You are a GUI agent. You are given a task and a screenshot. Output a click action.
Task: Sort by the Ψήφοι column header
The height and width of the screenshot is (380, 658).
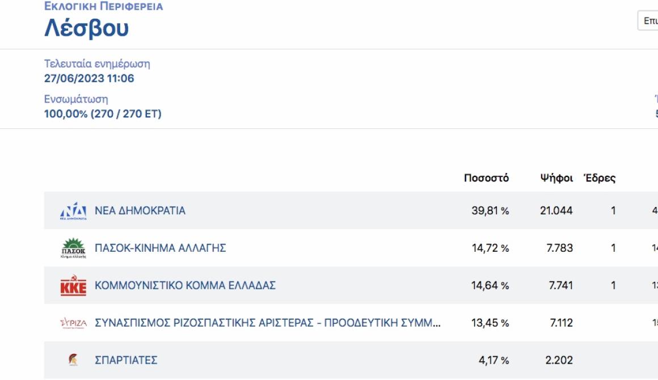pyautogui.click(x=556, y=178)
